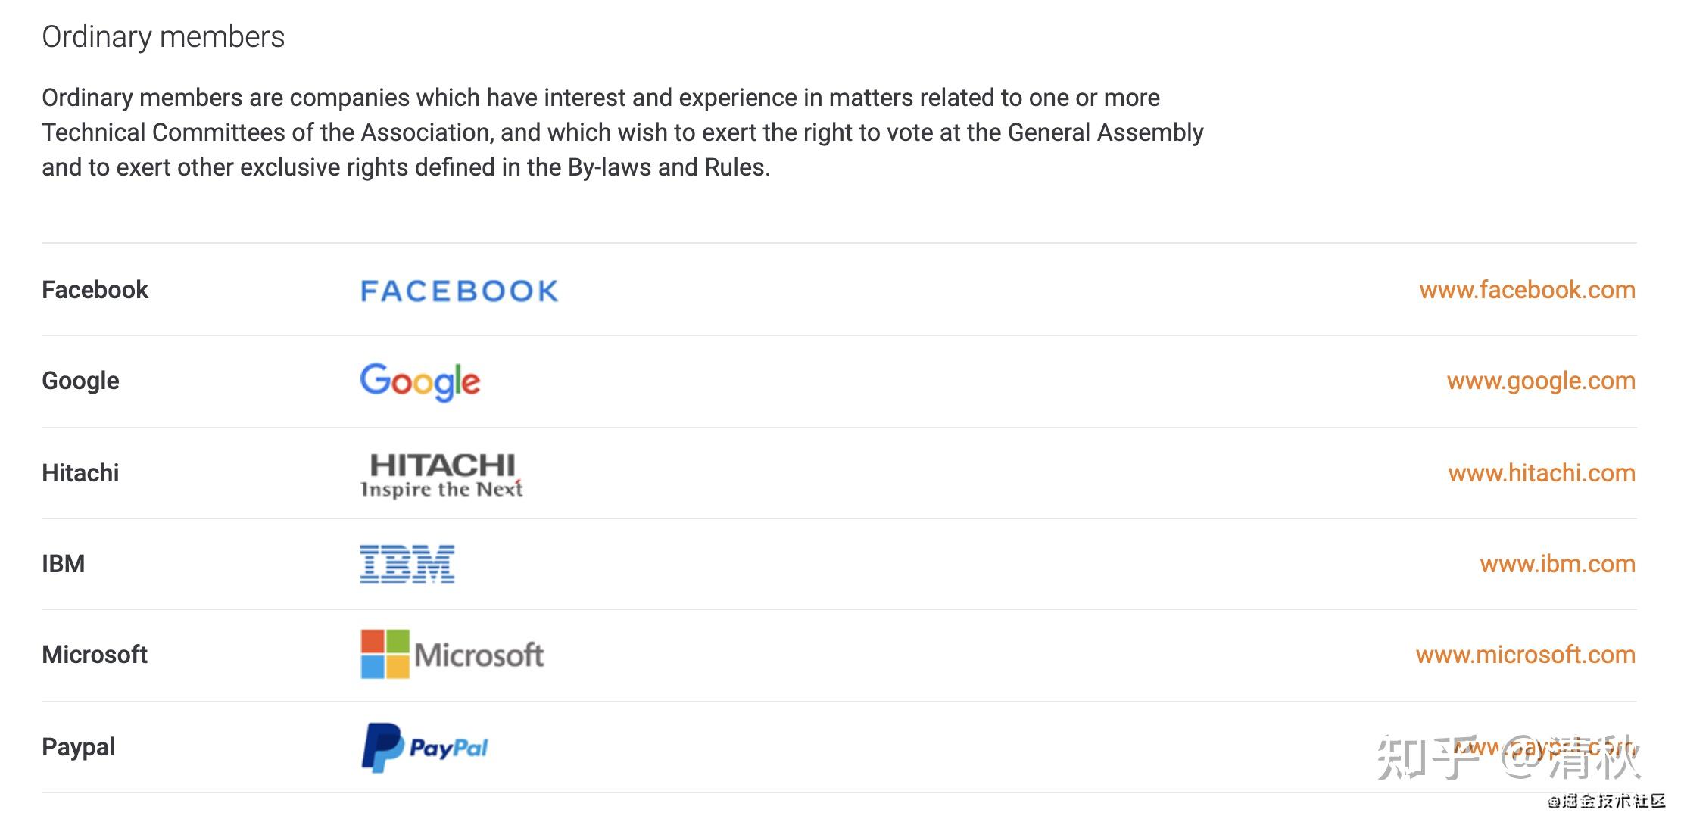The height and width of the screenshot is (825, 1684).
Task: Visit the www.hitachi.com link
Action: [1541, 473]
